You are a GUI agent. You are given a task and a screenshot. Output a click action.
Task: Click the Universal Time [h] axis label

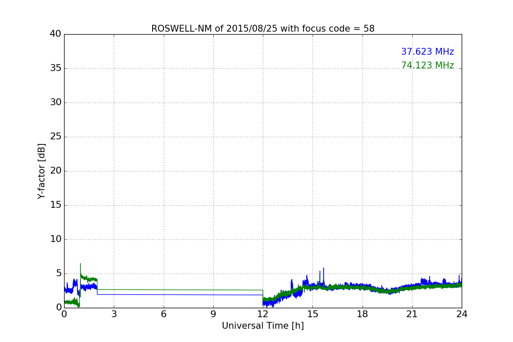(262, 326)
